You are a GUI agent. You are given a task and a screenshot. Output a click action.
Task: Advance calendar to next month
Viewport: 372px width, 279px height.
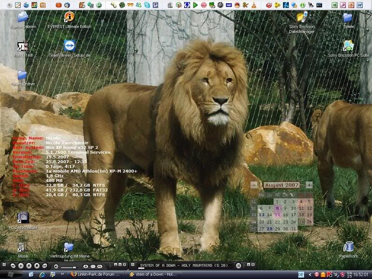(x=309, y=185)
